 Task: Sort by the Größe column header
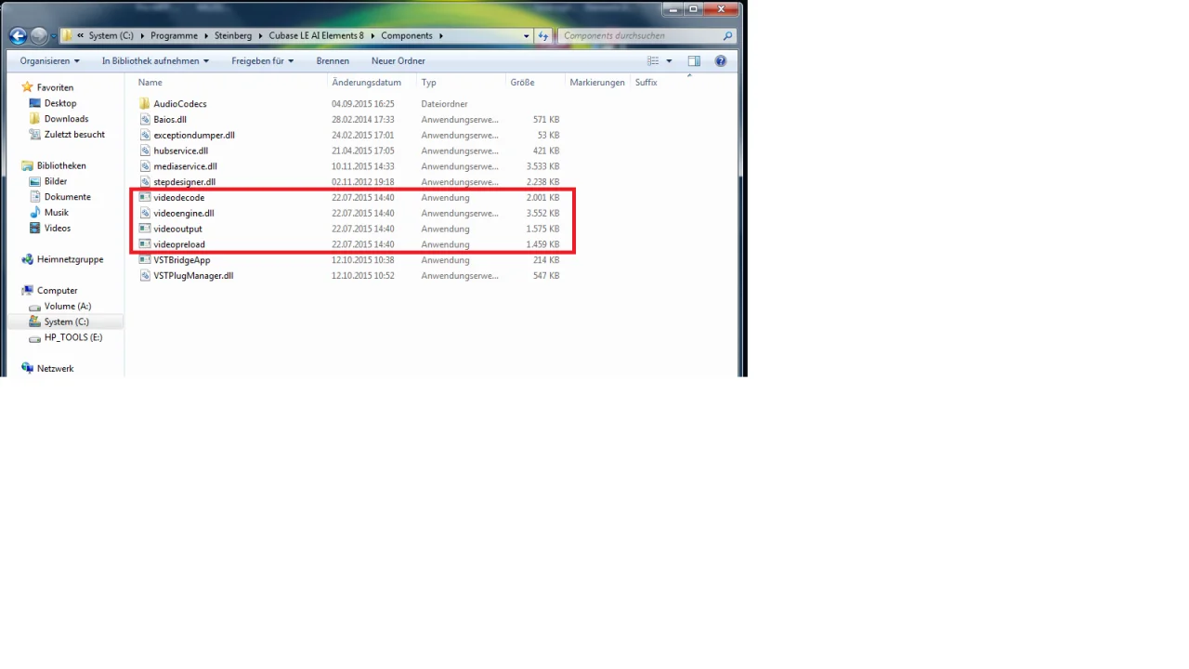(x=522, y=83)
